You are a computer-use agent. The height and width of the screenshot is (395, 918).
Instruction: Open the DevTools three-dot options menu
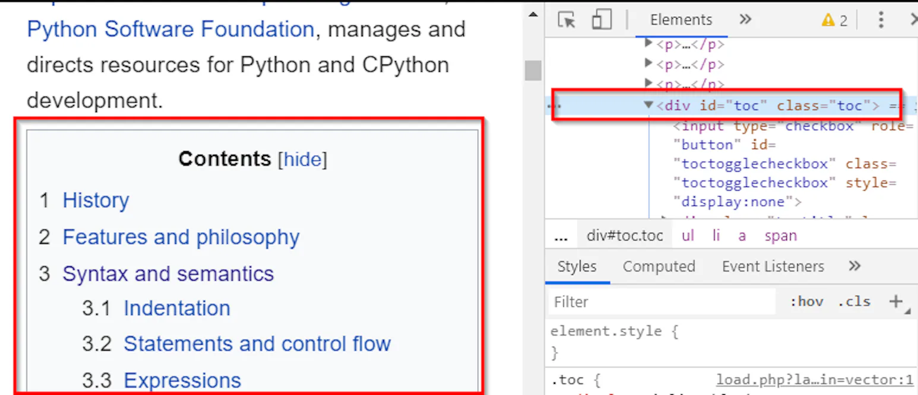[x=881, y=20]
